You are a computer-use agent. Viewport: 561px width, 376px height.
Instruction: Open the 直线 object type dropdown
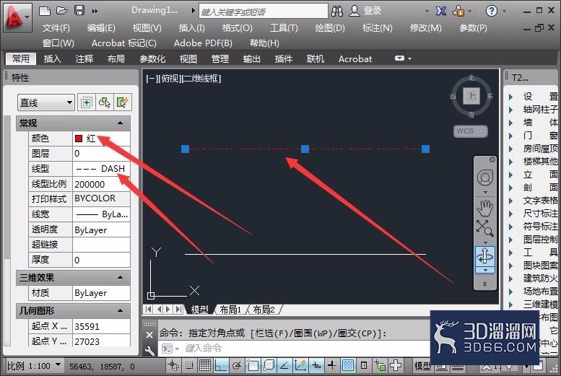tap(45, 103)
